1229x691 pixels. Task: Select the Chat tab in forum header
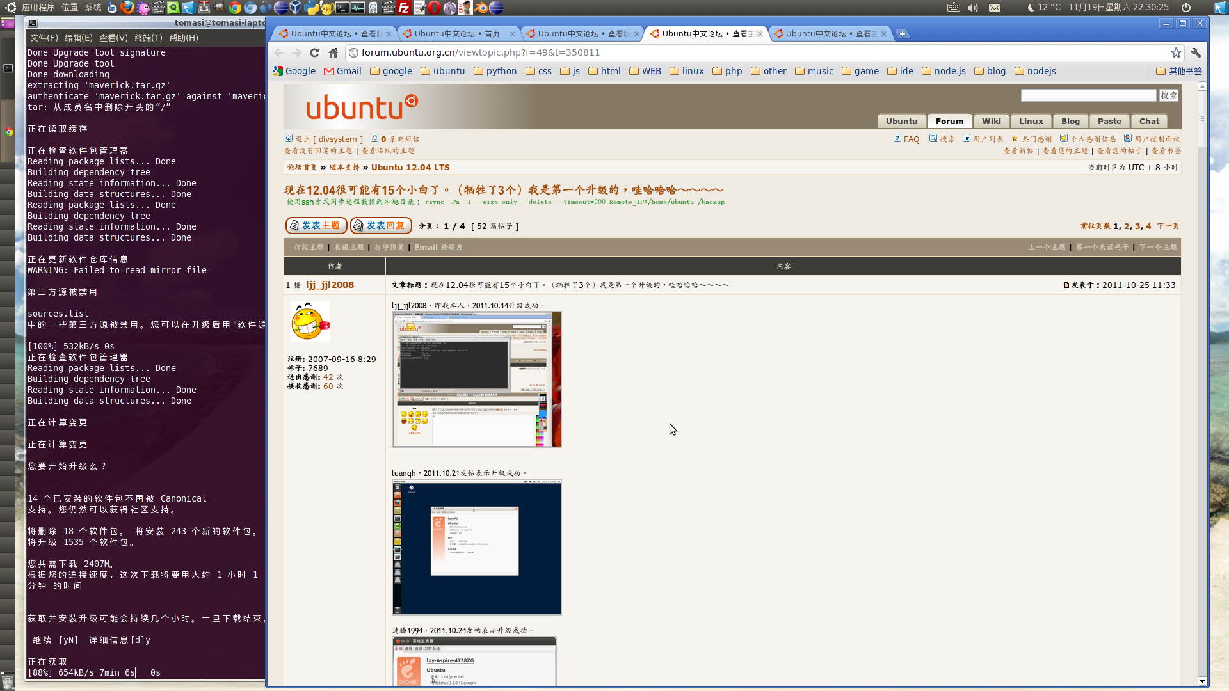(x=1149, y=121)
